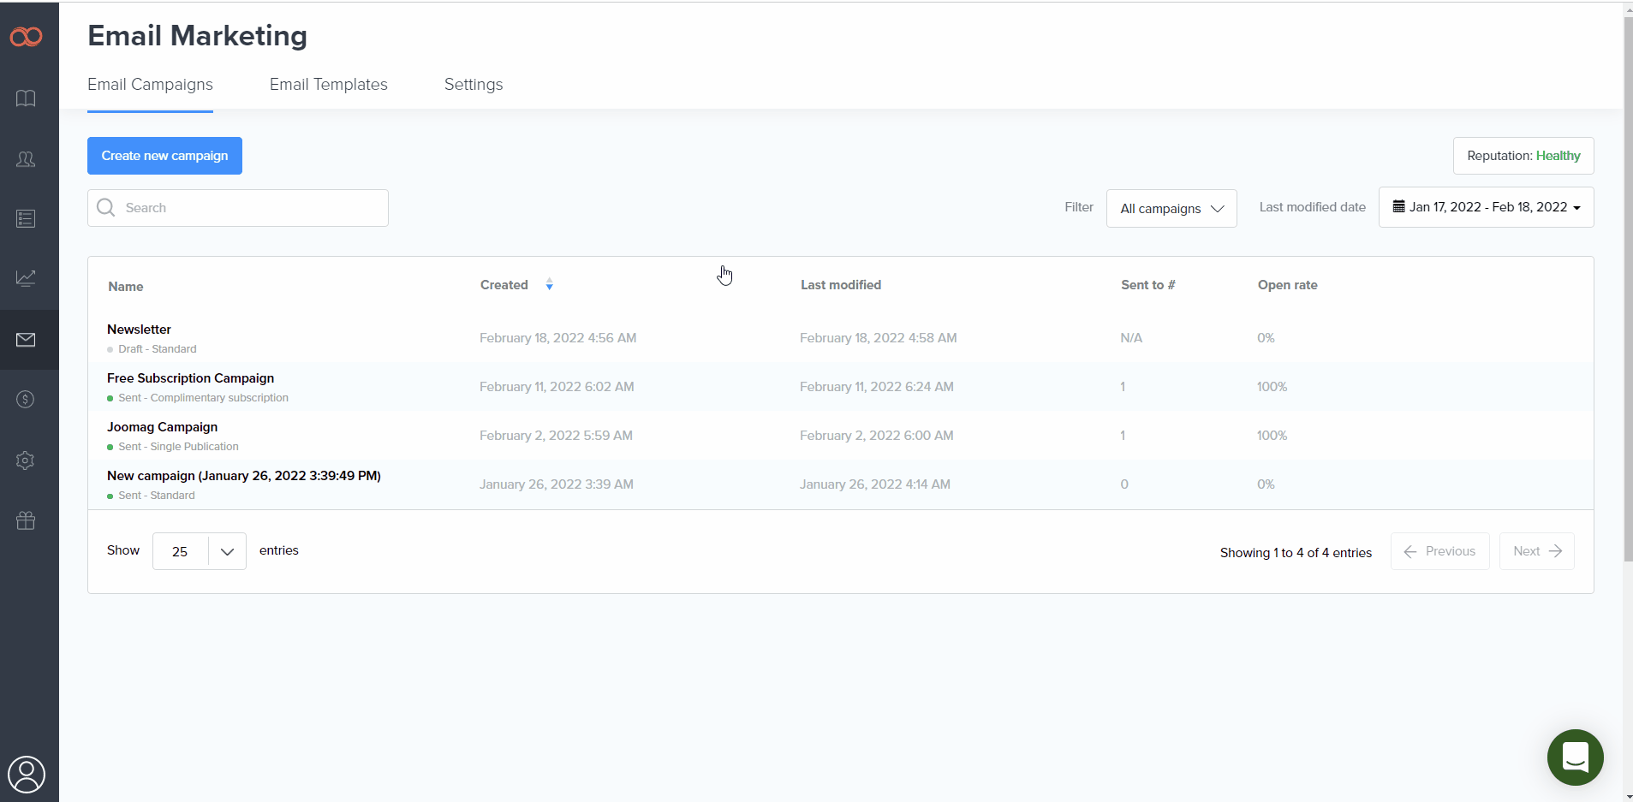Click the Joomag infinity logo
Screen dimensions: 1633x802
click(26, 37)
